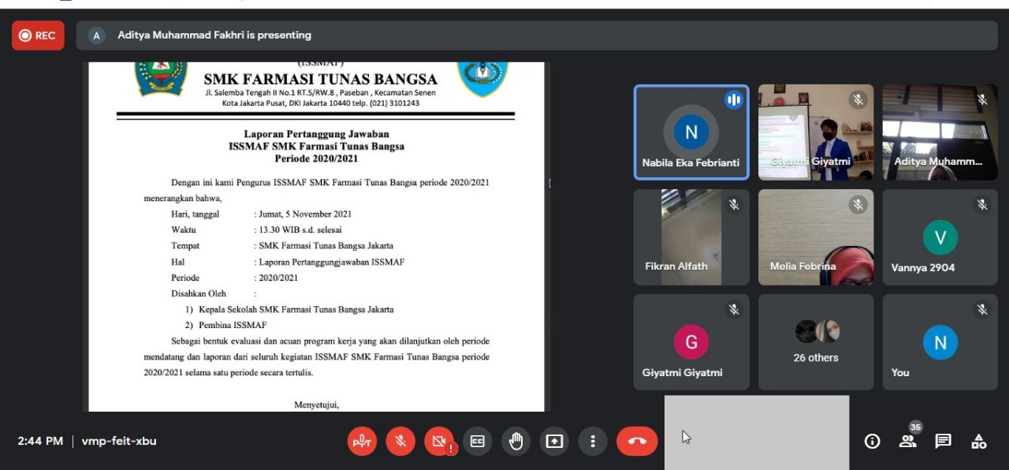Select Giyatmi Giyatmi video tile with presenter

pyautogui.click(x=816, y=132)
